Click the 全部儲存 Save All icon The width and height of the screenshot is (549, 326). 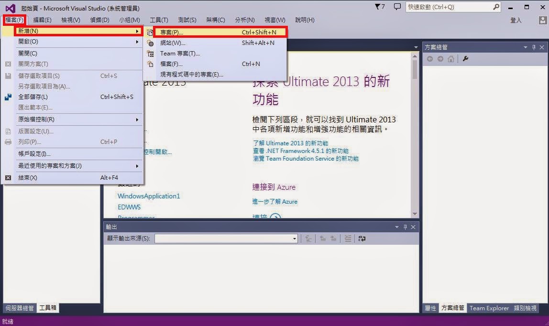[x=8, y=97]
